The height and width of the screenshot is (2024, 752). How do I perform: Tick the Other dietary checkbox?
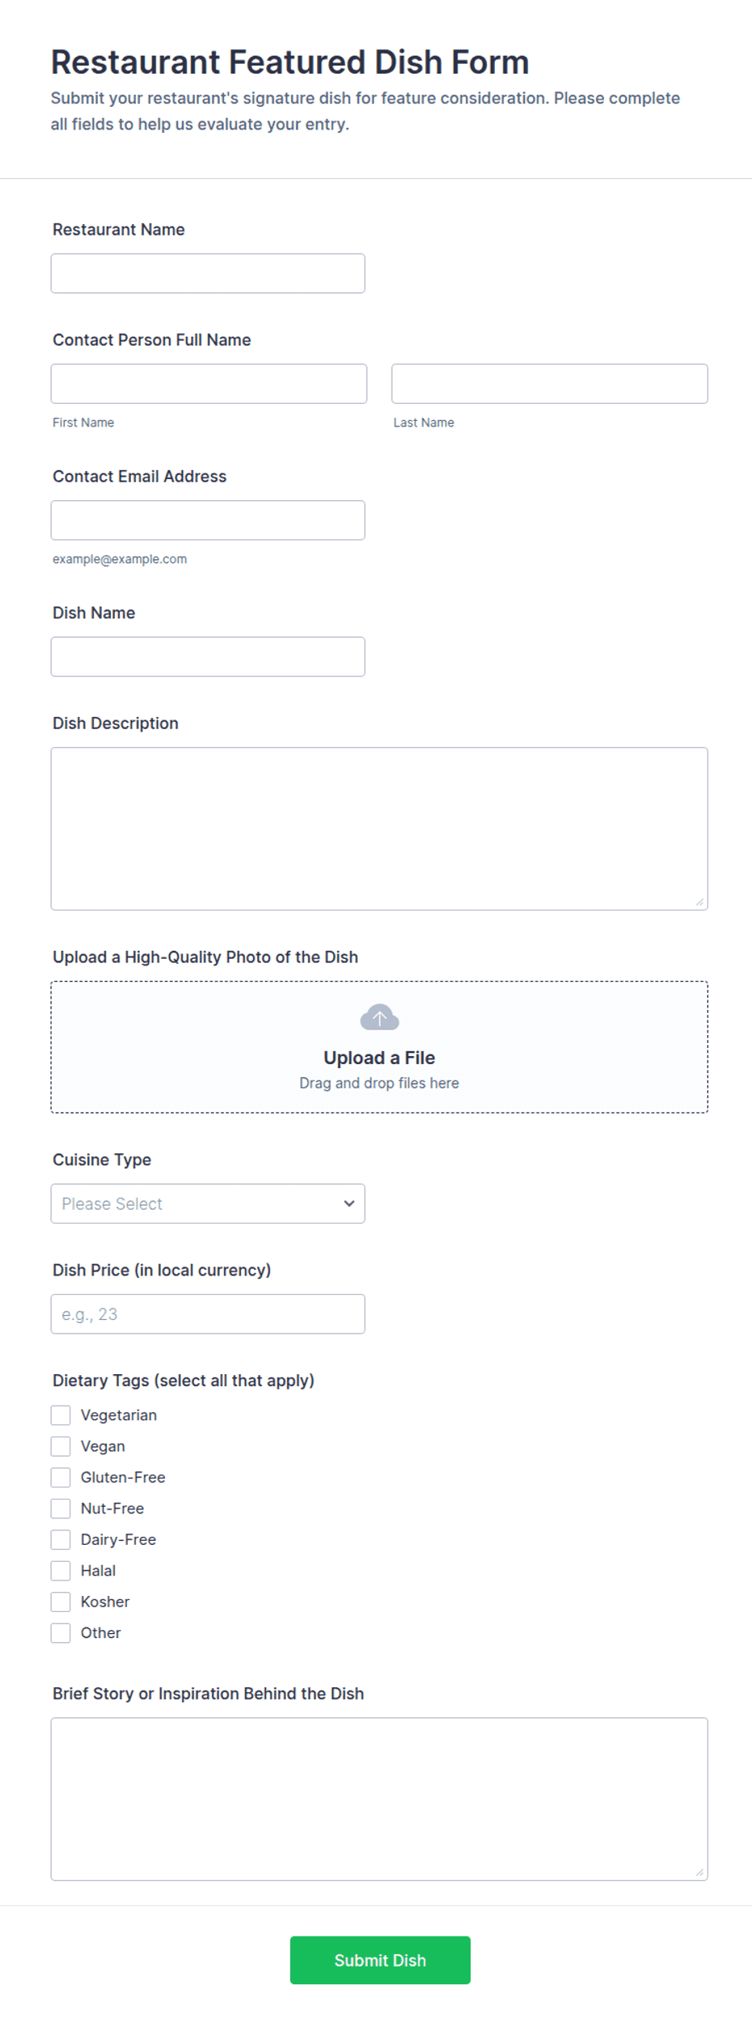pyautogui.click(x=61, y=1633)
